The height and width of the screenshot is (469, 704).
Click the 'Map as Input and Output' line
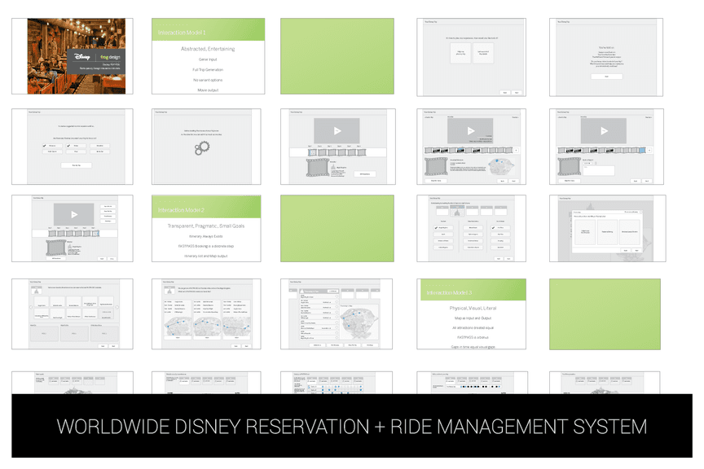(473, 318)
